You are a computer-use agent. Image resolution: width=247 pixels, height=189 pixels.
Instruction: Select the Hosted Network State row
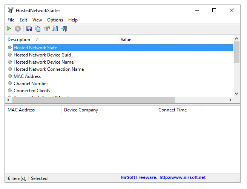(x=123, y=48)
